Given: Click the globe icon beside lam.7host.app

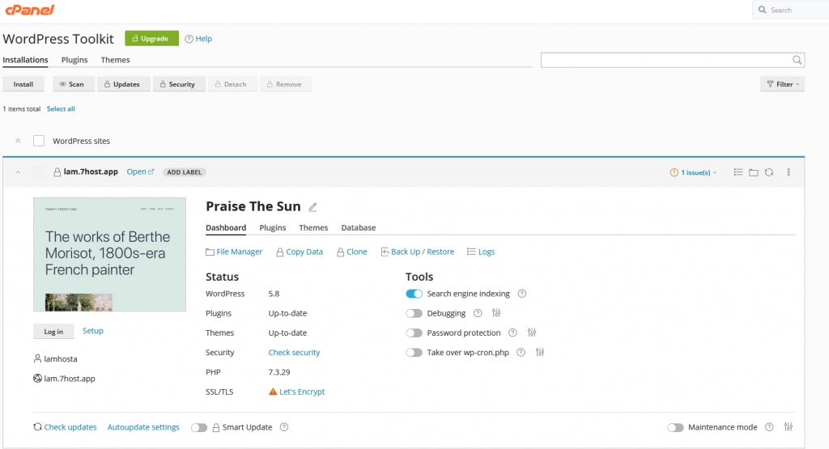Looking at the screenshot, I should (37, 379).
